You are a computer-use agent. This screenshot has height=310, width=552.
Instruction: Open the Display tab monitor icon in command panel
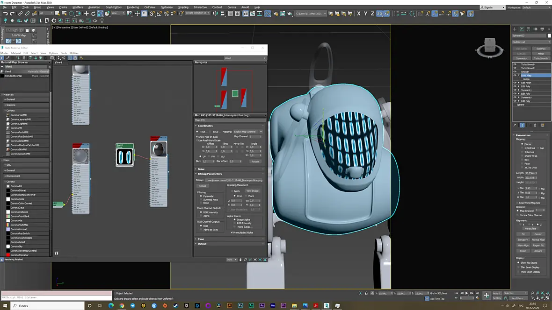point(542,29)
